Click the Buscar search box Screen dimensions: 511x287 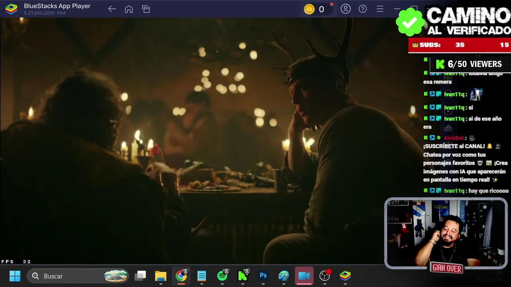pos(78,276)
